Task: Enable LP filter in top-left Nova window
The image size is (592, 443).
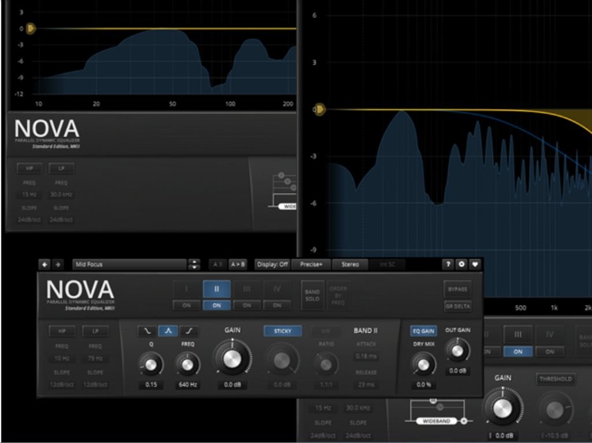Action: [61, 168]
